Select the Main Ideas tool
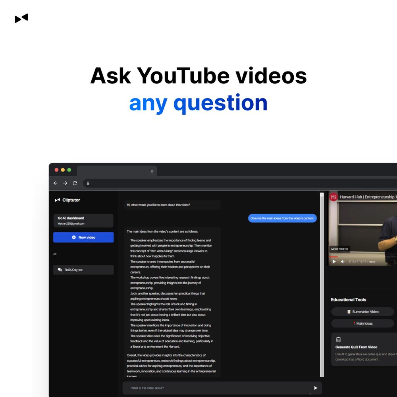 (x=362, y=324)
